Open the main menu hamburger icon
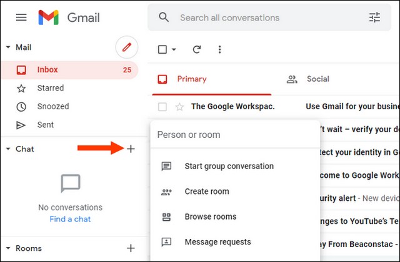This screenshot has width=400, height=262. (21, 17)
